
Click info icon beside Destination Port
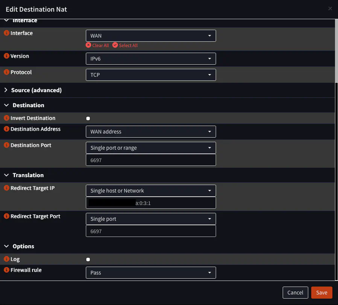pyautogui.click(x=6, y=145)
